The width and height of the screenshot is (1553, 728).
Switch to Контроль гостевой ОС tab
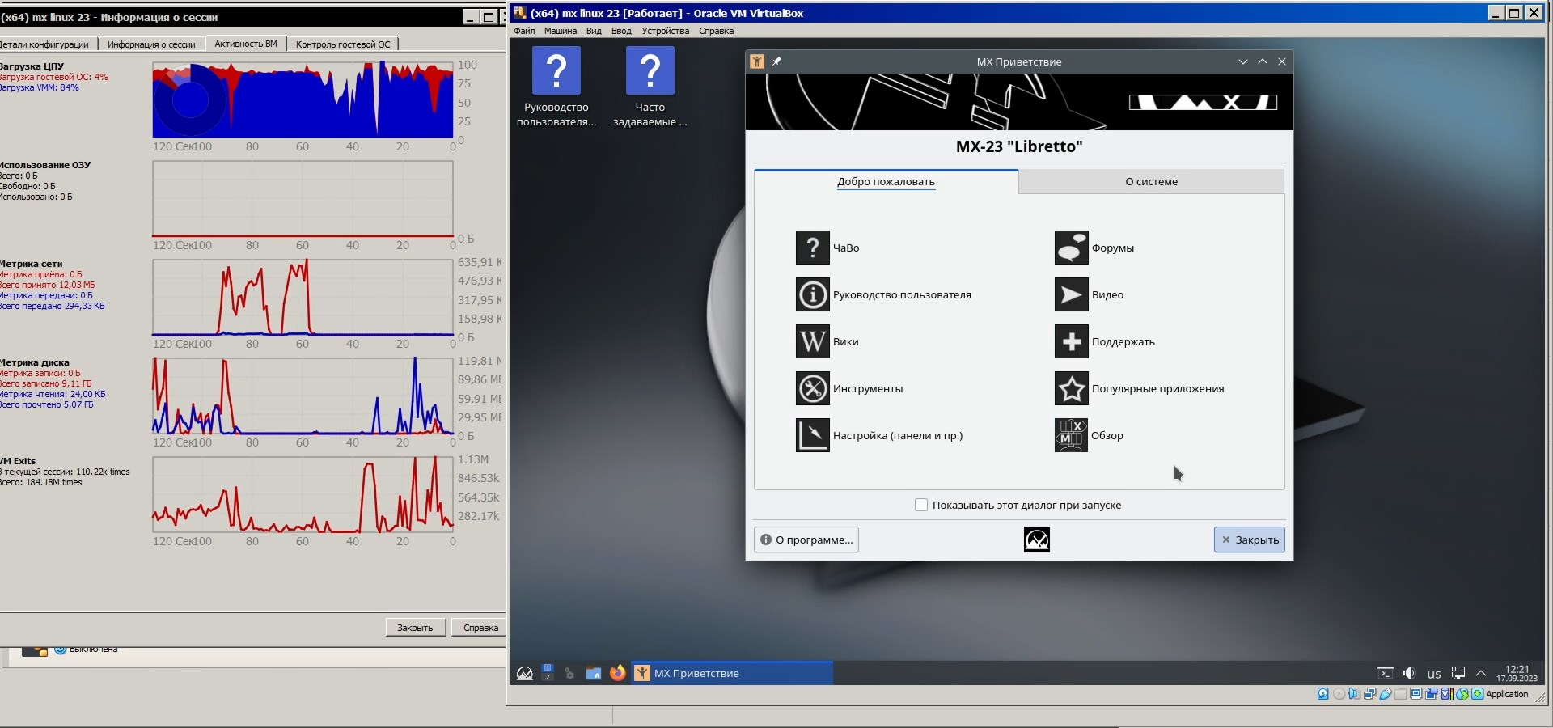342,44
